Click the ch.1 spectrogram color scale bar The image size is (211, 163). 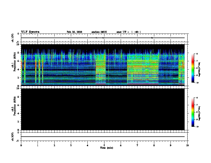193,68
